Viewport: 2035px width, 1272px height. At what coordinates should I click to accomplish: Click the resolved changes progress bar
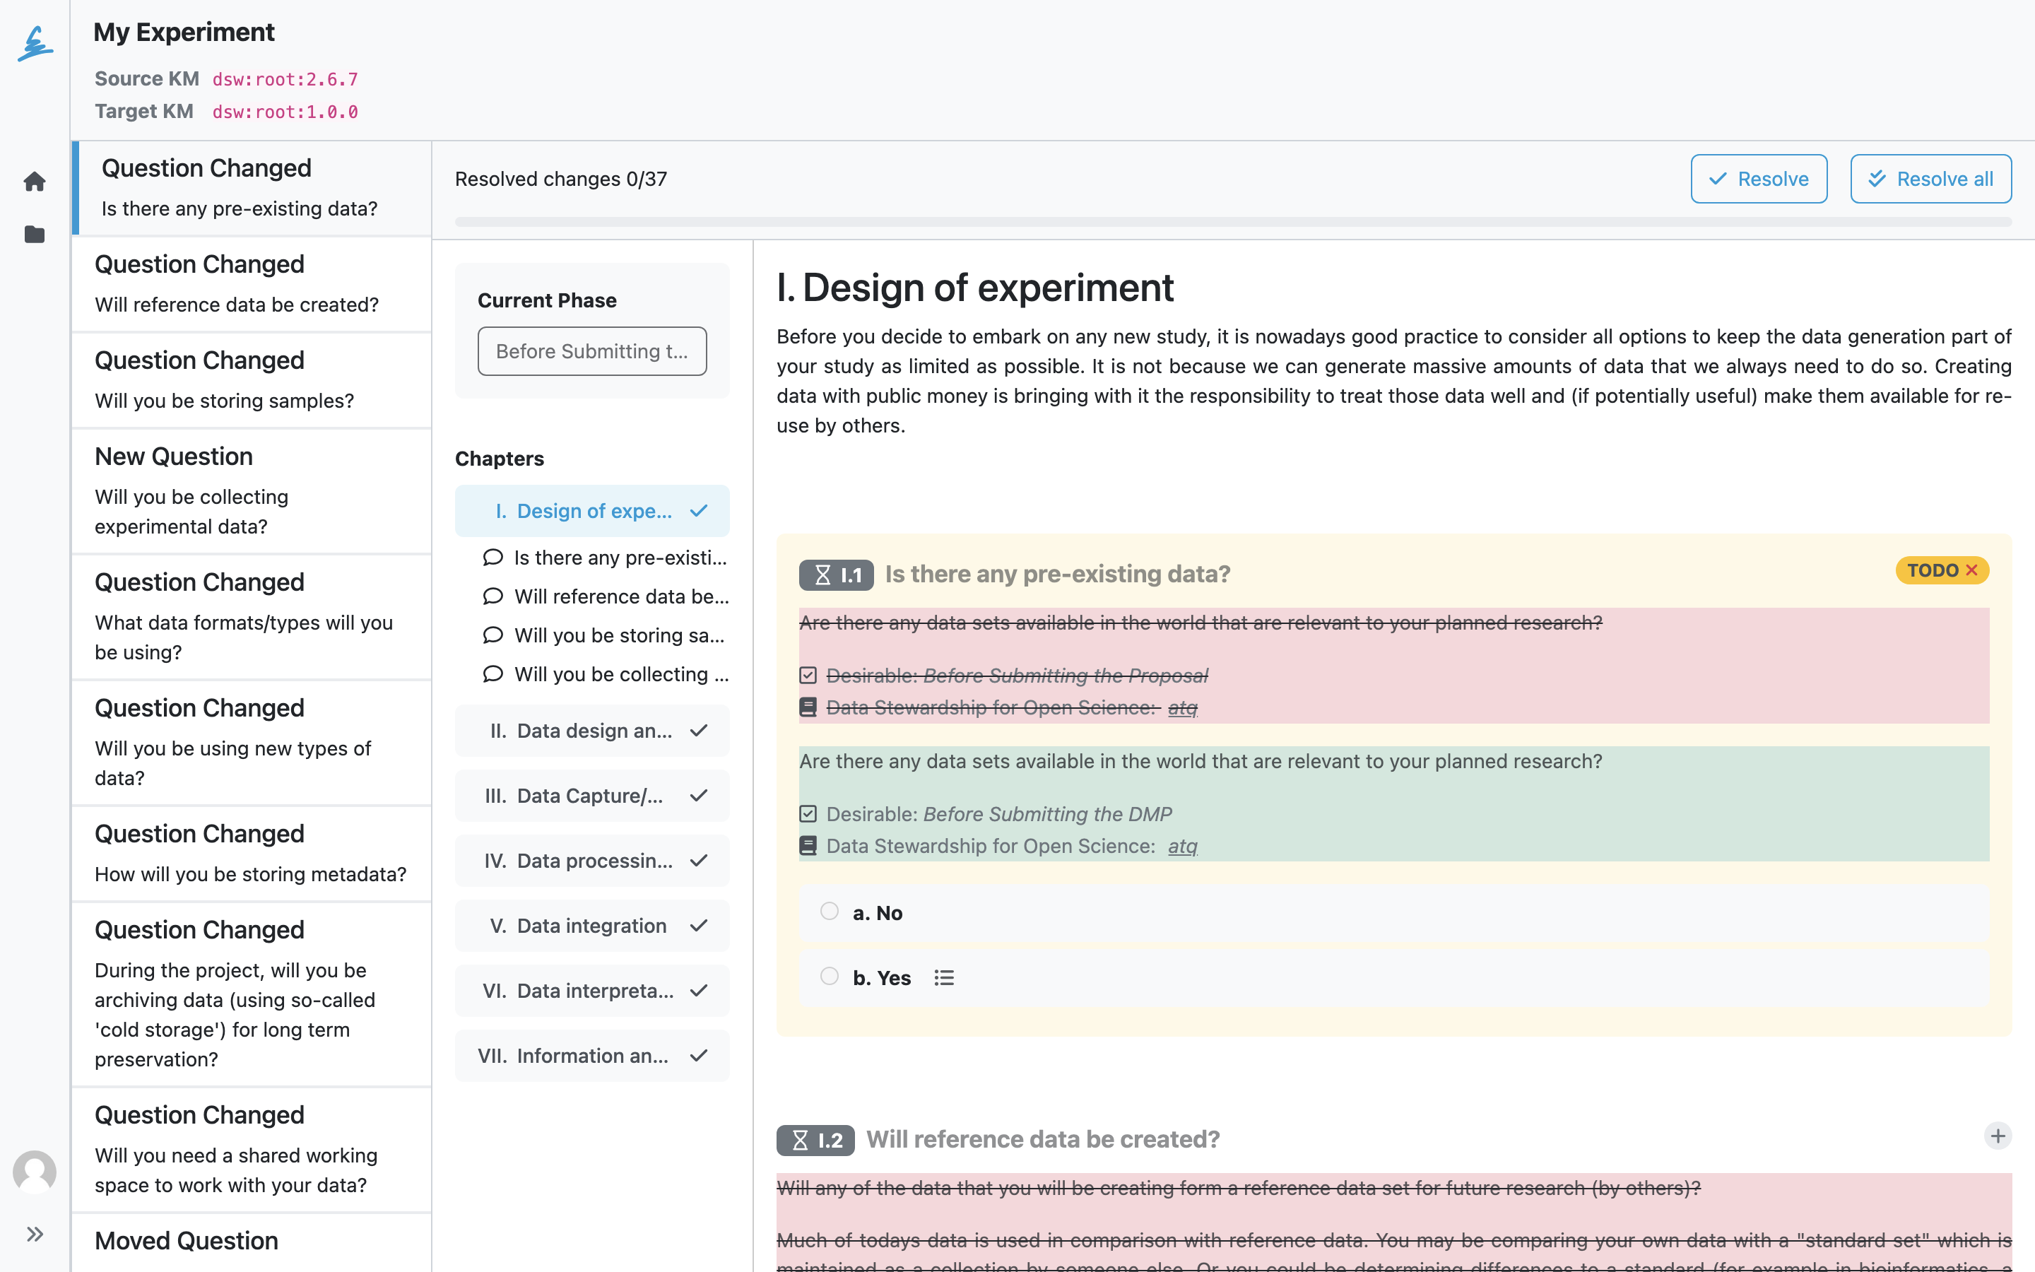[1233, 221]
